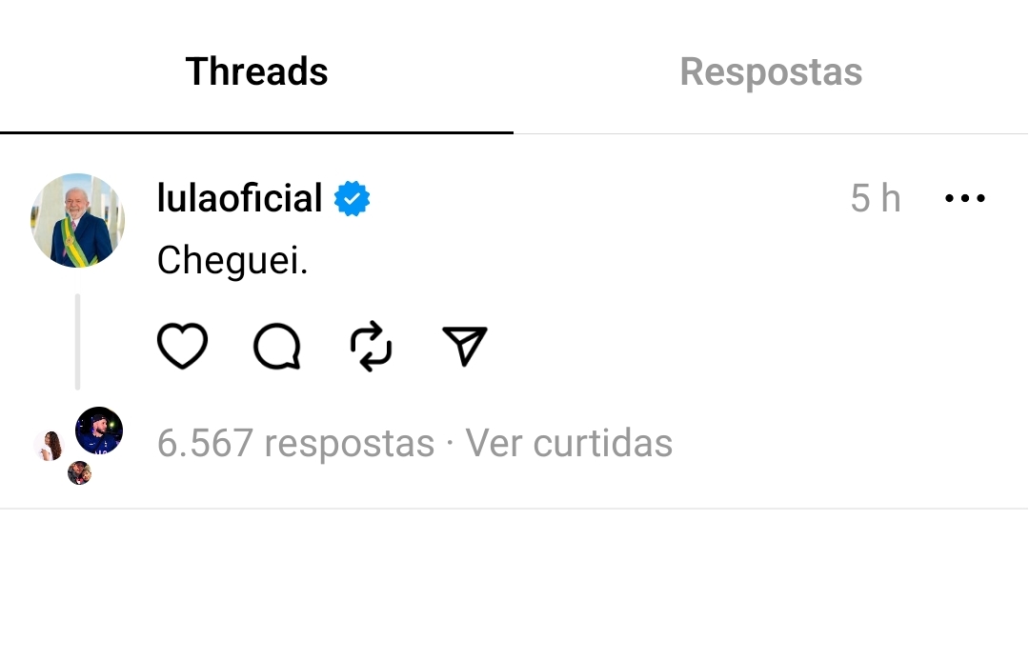Open the post text "Cheguei."
The width and height of the screenshot is (1029, 661).
[x=232, y=260]
